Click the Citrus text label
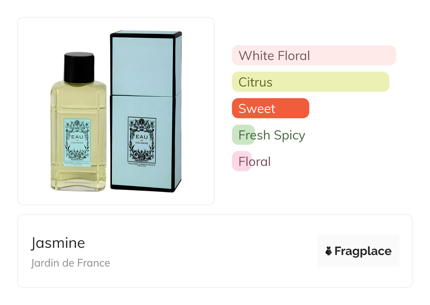 click(255, 82)
